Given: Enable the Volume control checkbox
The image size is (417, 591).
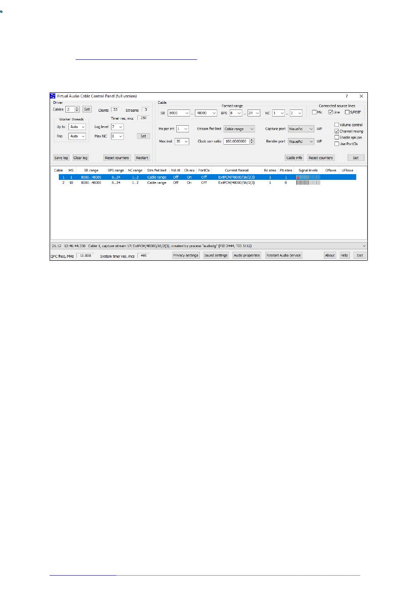Looking at the screenshot, I should coord(337,125).
